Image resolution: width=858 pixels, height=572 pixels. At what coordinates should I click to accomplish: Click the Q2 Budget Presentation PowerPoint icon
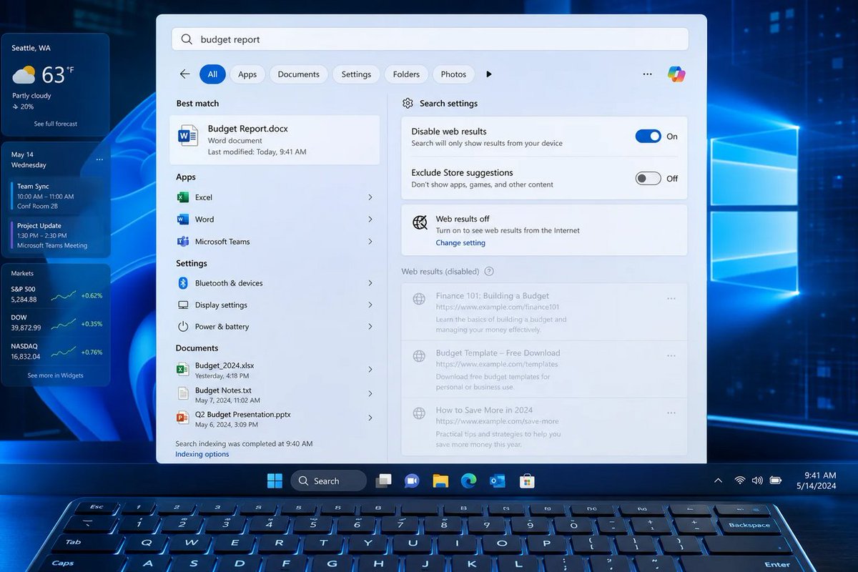point(183,418)
